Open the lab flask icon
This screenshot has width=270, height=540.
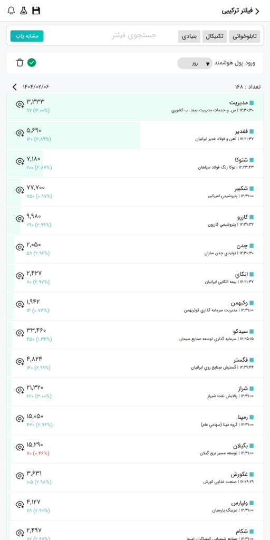(24, 11)
